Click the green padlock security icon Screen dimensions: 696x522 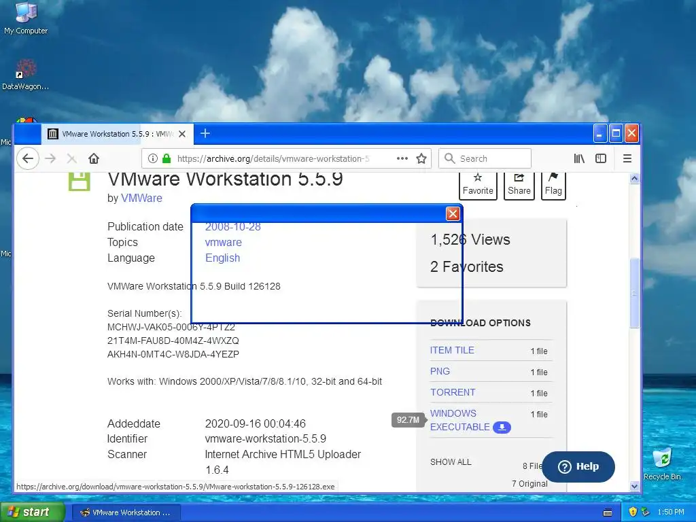[167, 158]
